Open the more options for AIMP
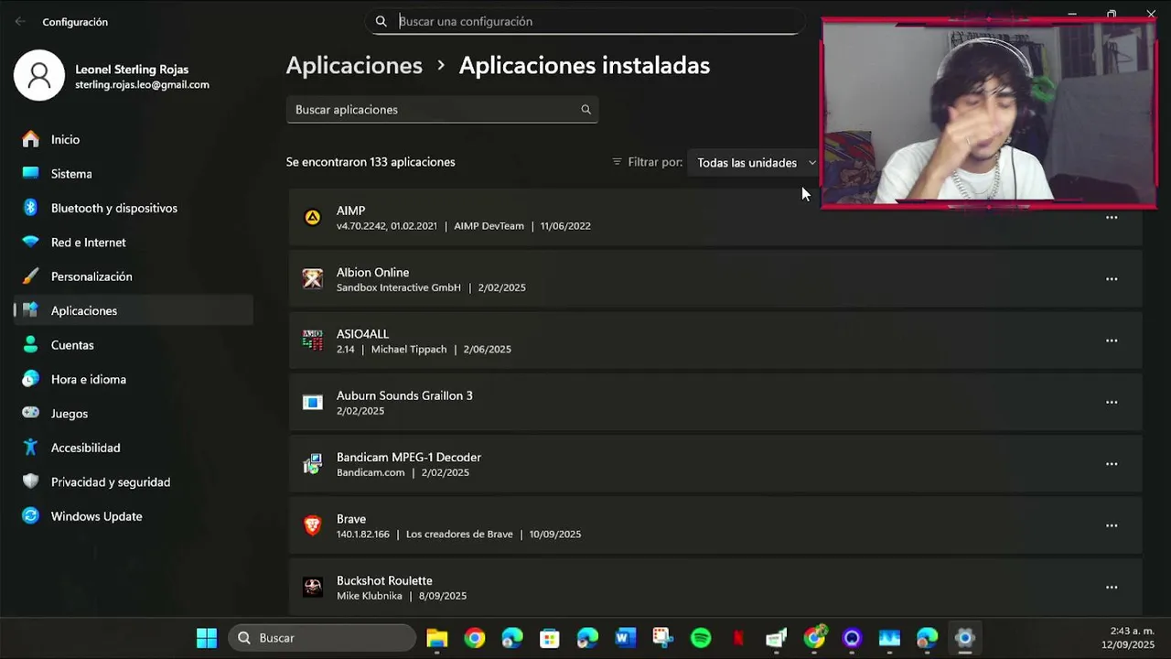1171x659 pixels. point(1112,218)
